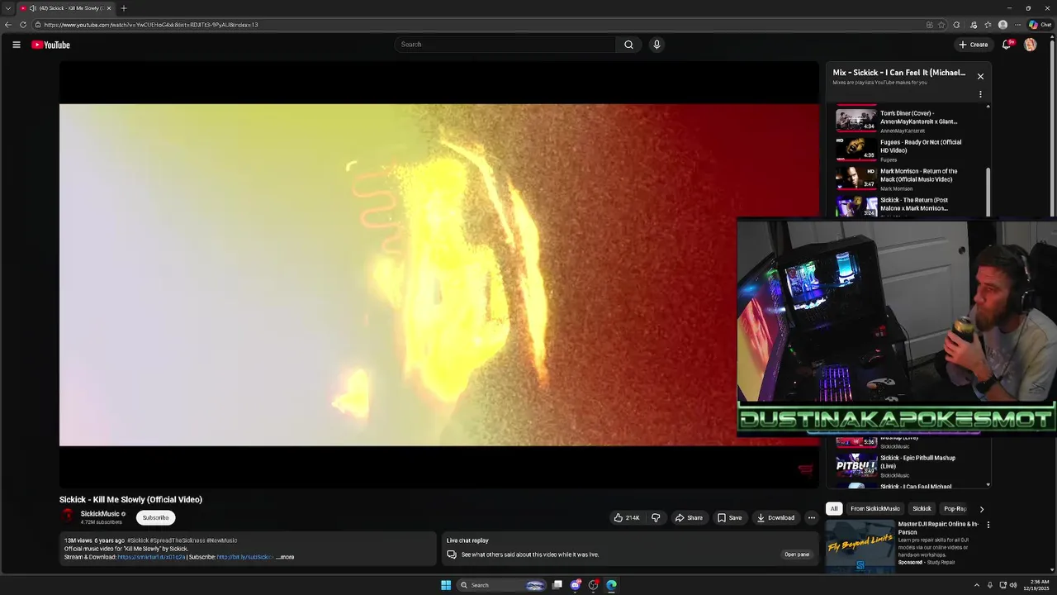Image resolution: width=1057 pixels, height=595 pixels.
Task: Play Sickick The Return mashup
Action: pos(908,206)
